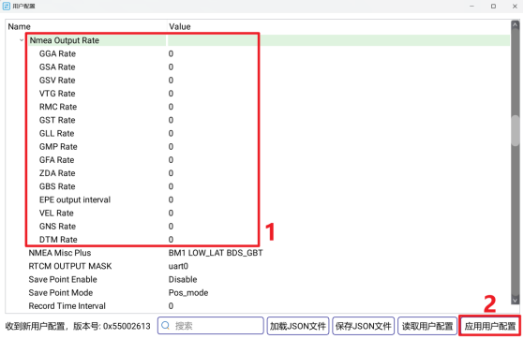Click the DTM Rate value 0
The height and width of the screenshot is (339, 524).
tap(171, 240)
